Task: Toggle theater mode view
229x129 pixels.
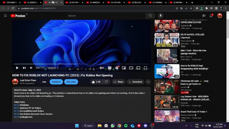Action: pos(131,68)
